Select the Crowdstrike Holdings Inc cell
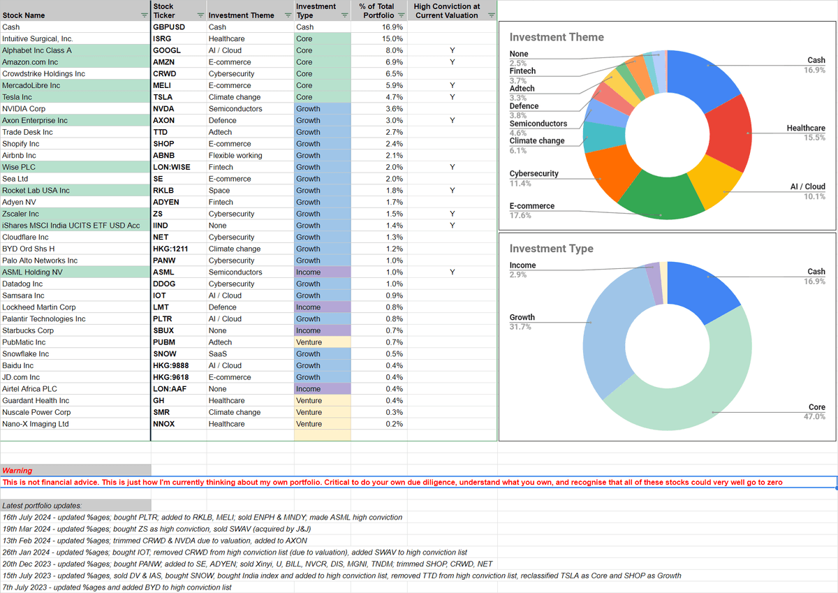Viewport: 838px width, 593px height. coord(75,74)
